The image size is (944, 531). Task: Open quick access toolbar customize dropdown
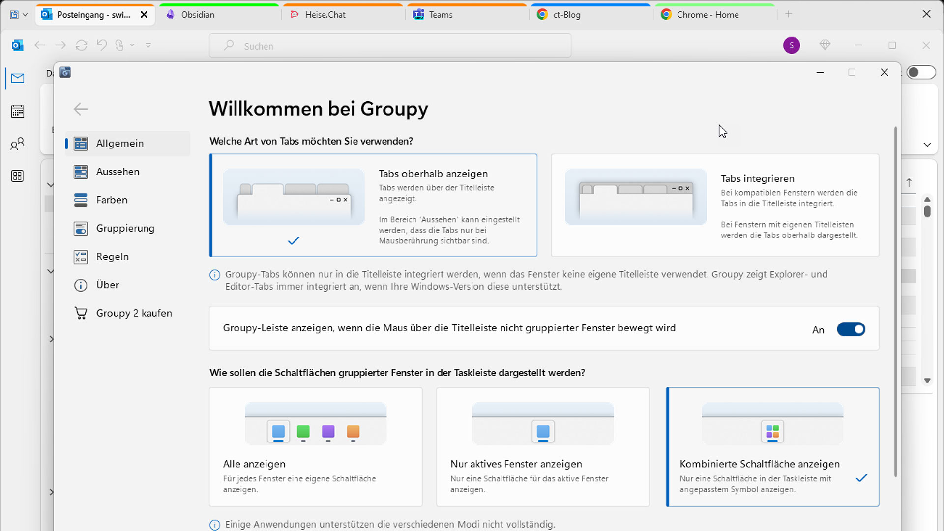[x=148, y=45]
